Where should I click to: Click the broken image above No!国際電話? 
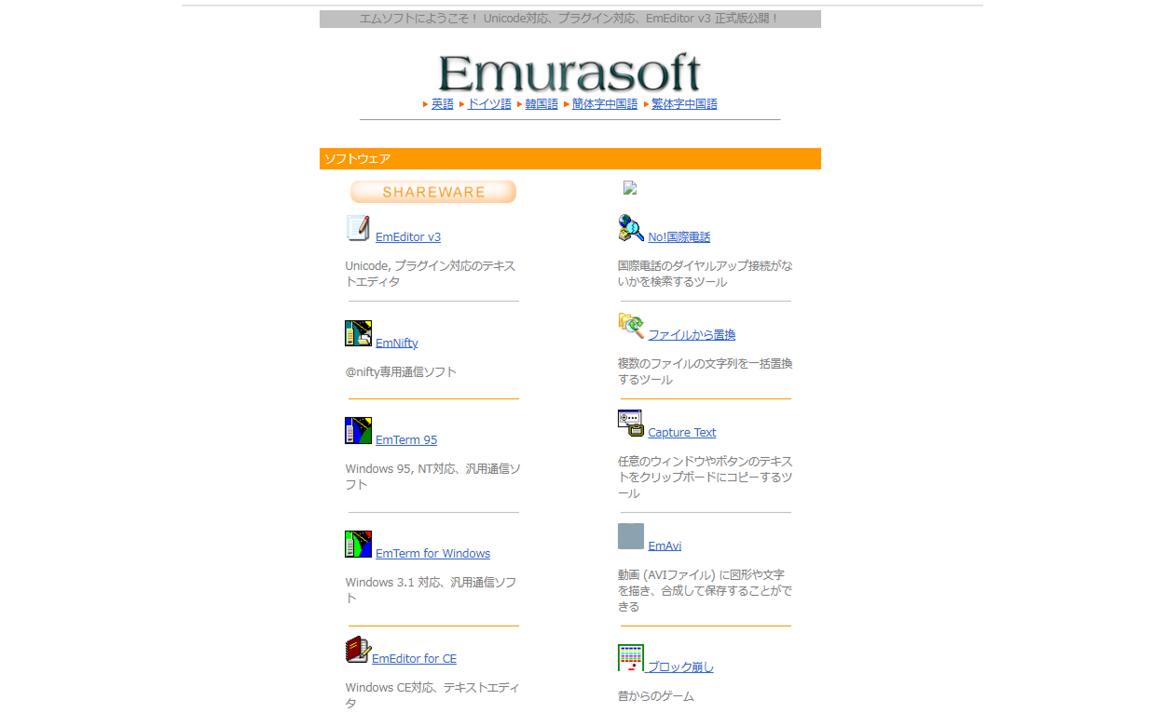pyautogui.click(x=630, y=187)
